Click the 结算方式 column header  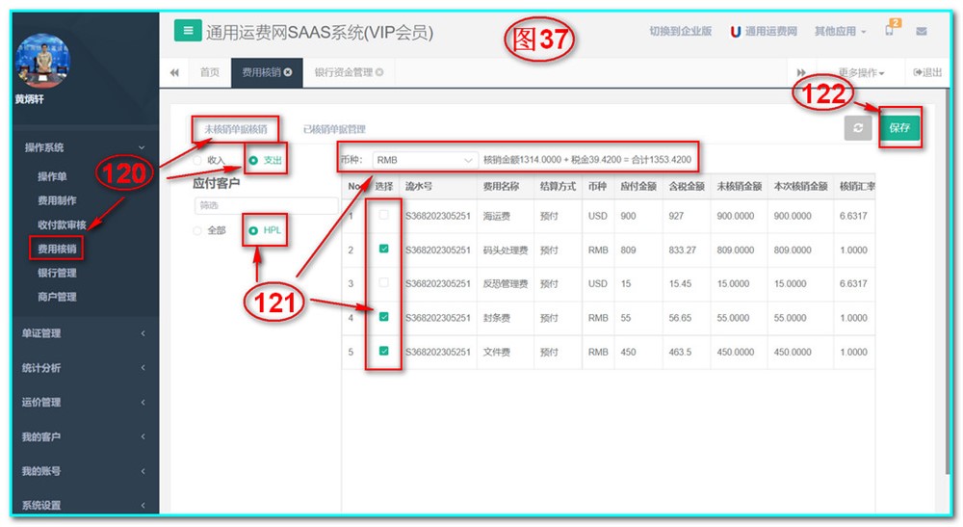pyautogui.click(x=558, y=186)
